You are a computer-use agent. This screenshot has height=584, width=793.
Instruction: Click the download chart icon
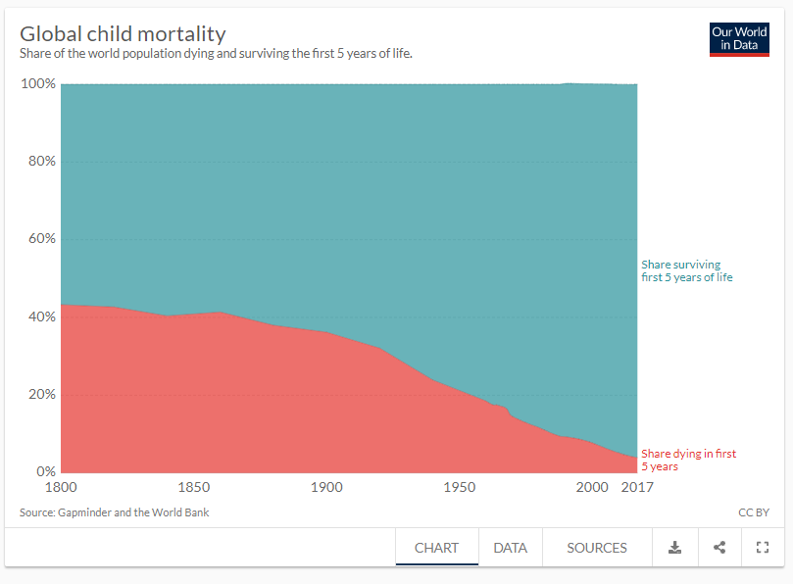[674, 548]
